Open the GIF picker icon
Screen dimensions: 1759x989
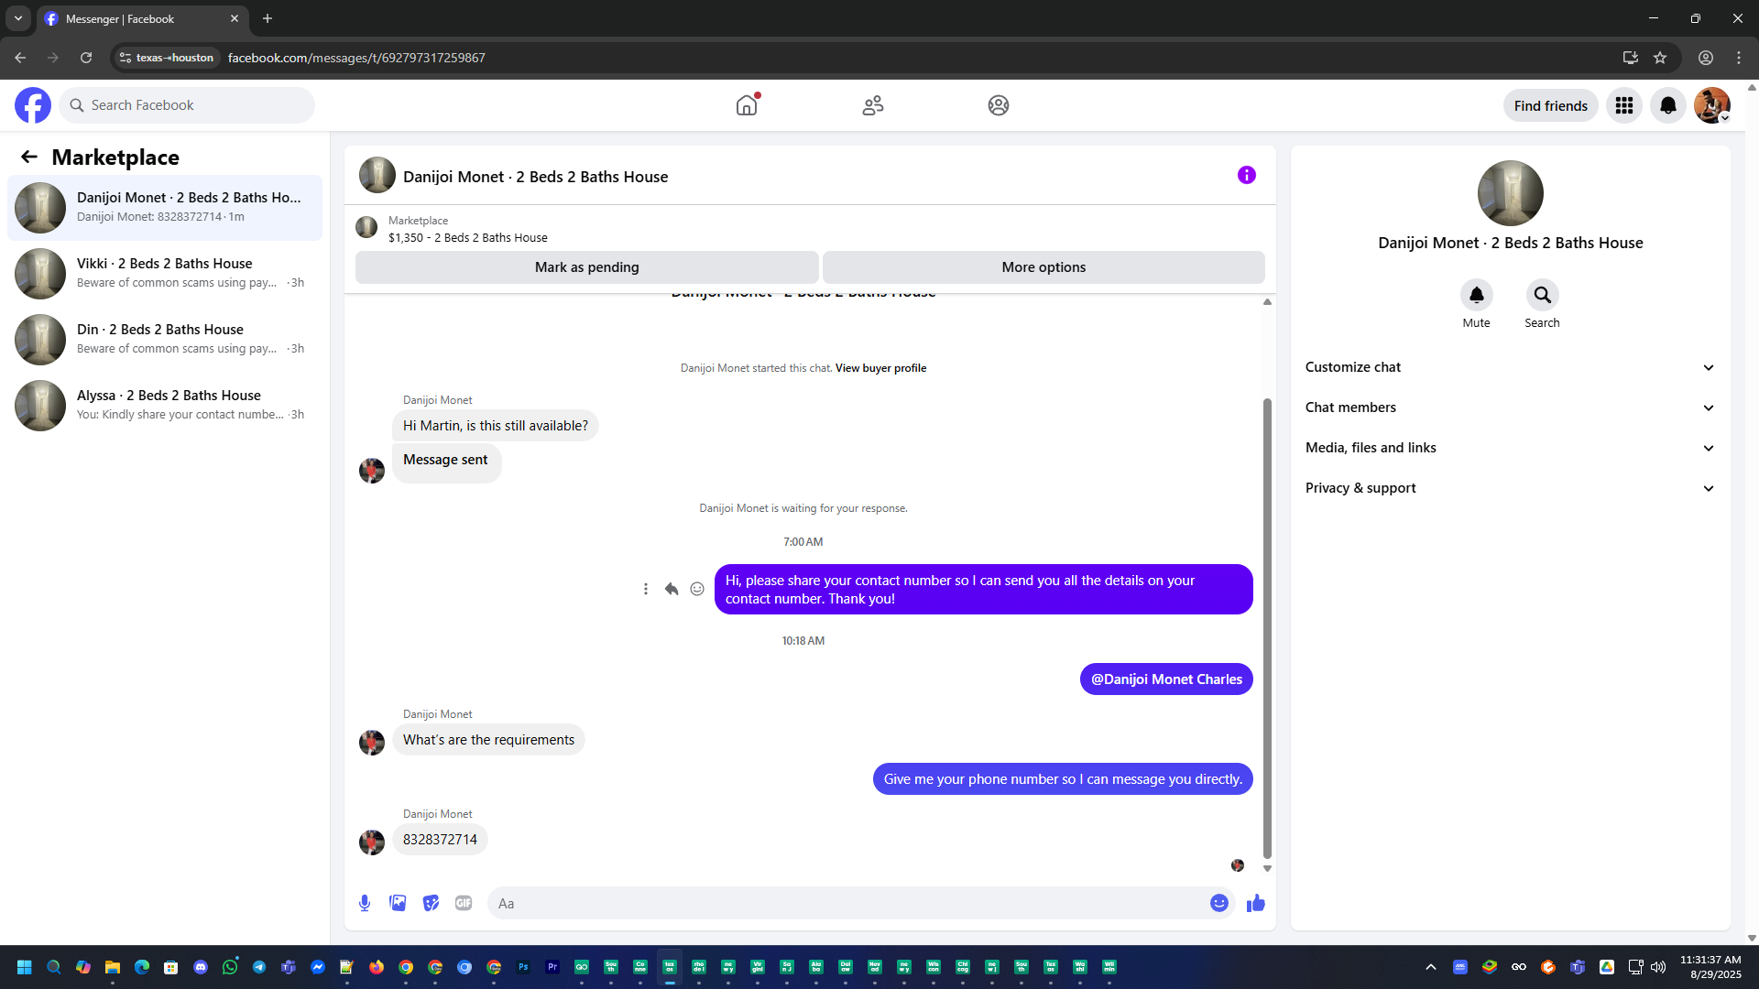point(464,903)
